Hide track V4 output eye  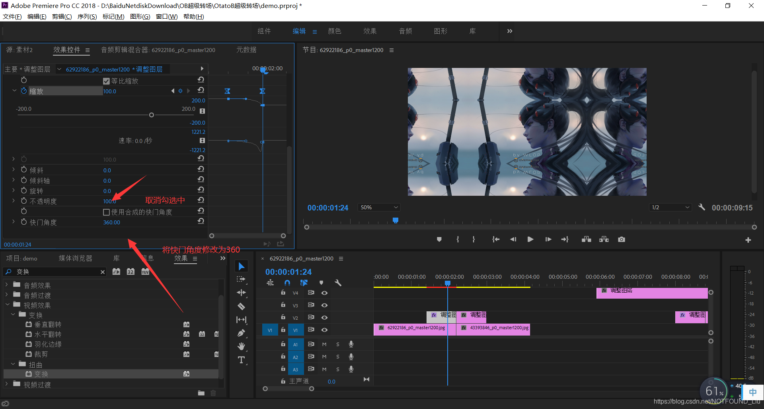(325, 293)
